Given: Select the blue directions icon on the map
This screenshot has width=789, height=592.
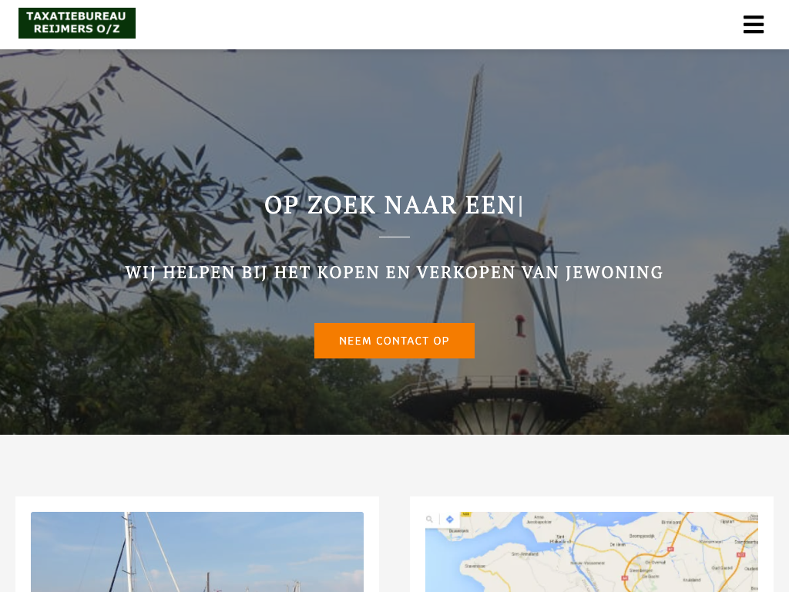Looking at the screenshot, I should tap(450, 520).
